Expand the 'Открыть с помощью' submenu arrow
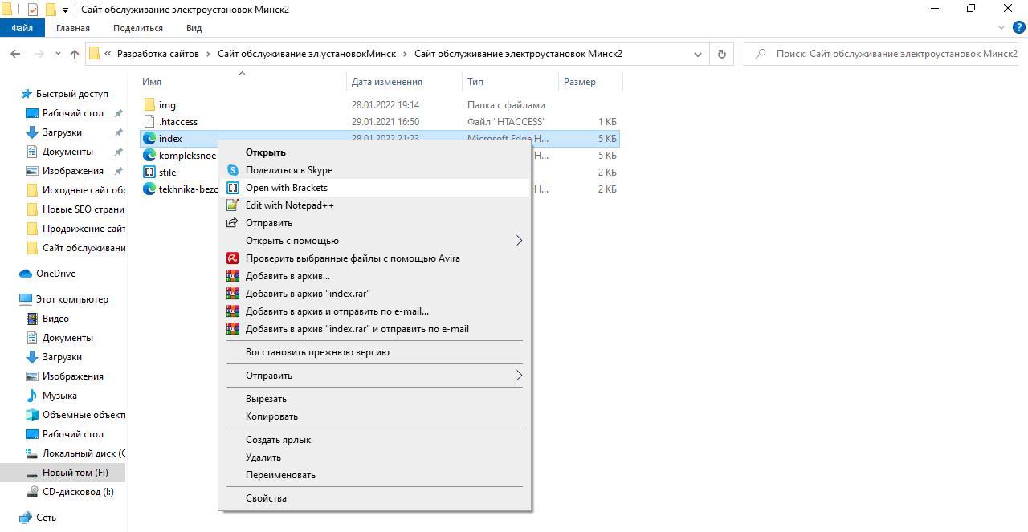1028x532 pixels. 519,241
